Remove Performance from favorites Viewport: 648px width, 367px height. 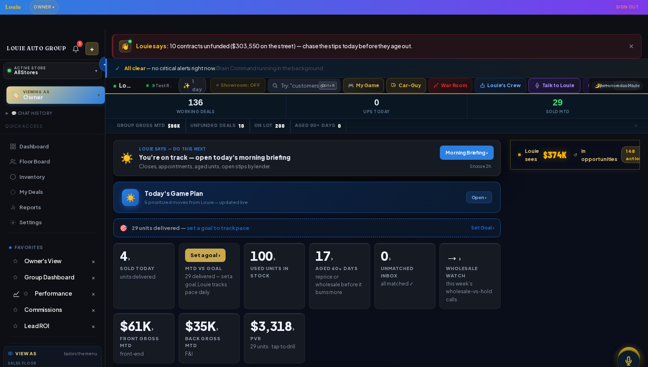point(93,294)
